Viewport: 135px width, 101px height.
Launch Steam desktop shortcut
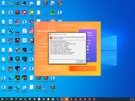[x=25, y=22]
